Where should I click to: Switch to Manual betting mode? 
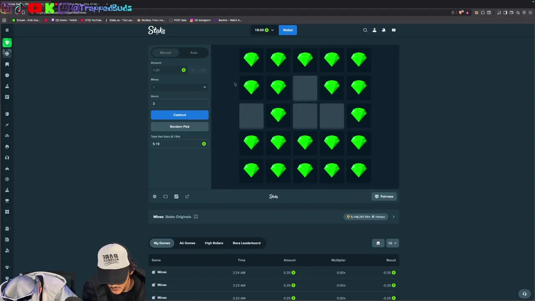[166, 53]
